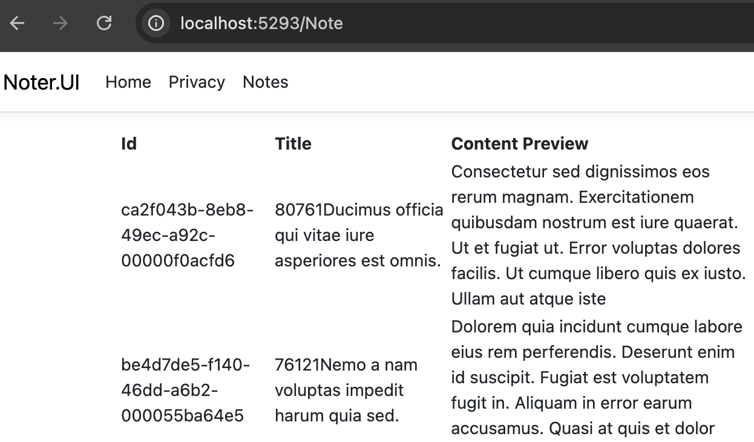Viewport: 754px width, 442px height.
Task: Go to the Noter.UI brand link
Action: click(42, 82)
